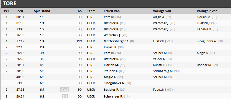231x100 pixels.
Task: Click the Vorlage 2 von column header
Action: coord(207,11)
